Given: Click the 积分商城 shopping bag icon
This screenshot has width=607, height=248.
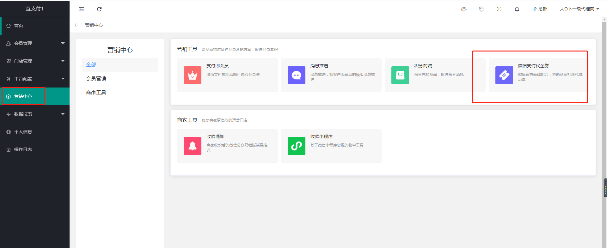Looking at the screenshot, I should (400, 75).
